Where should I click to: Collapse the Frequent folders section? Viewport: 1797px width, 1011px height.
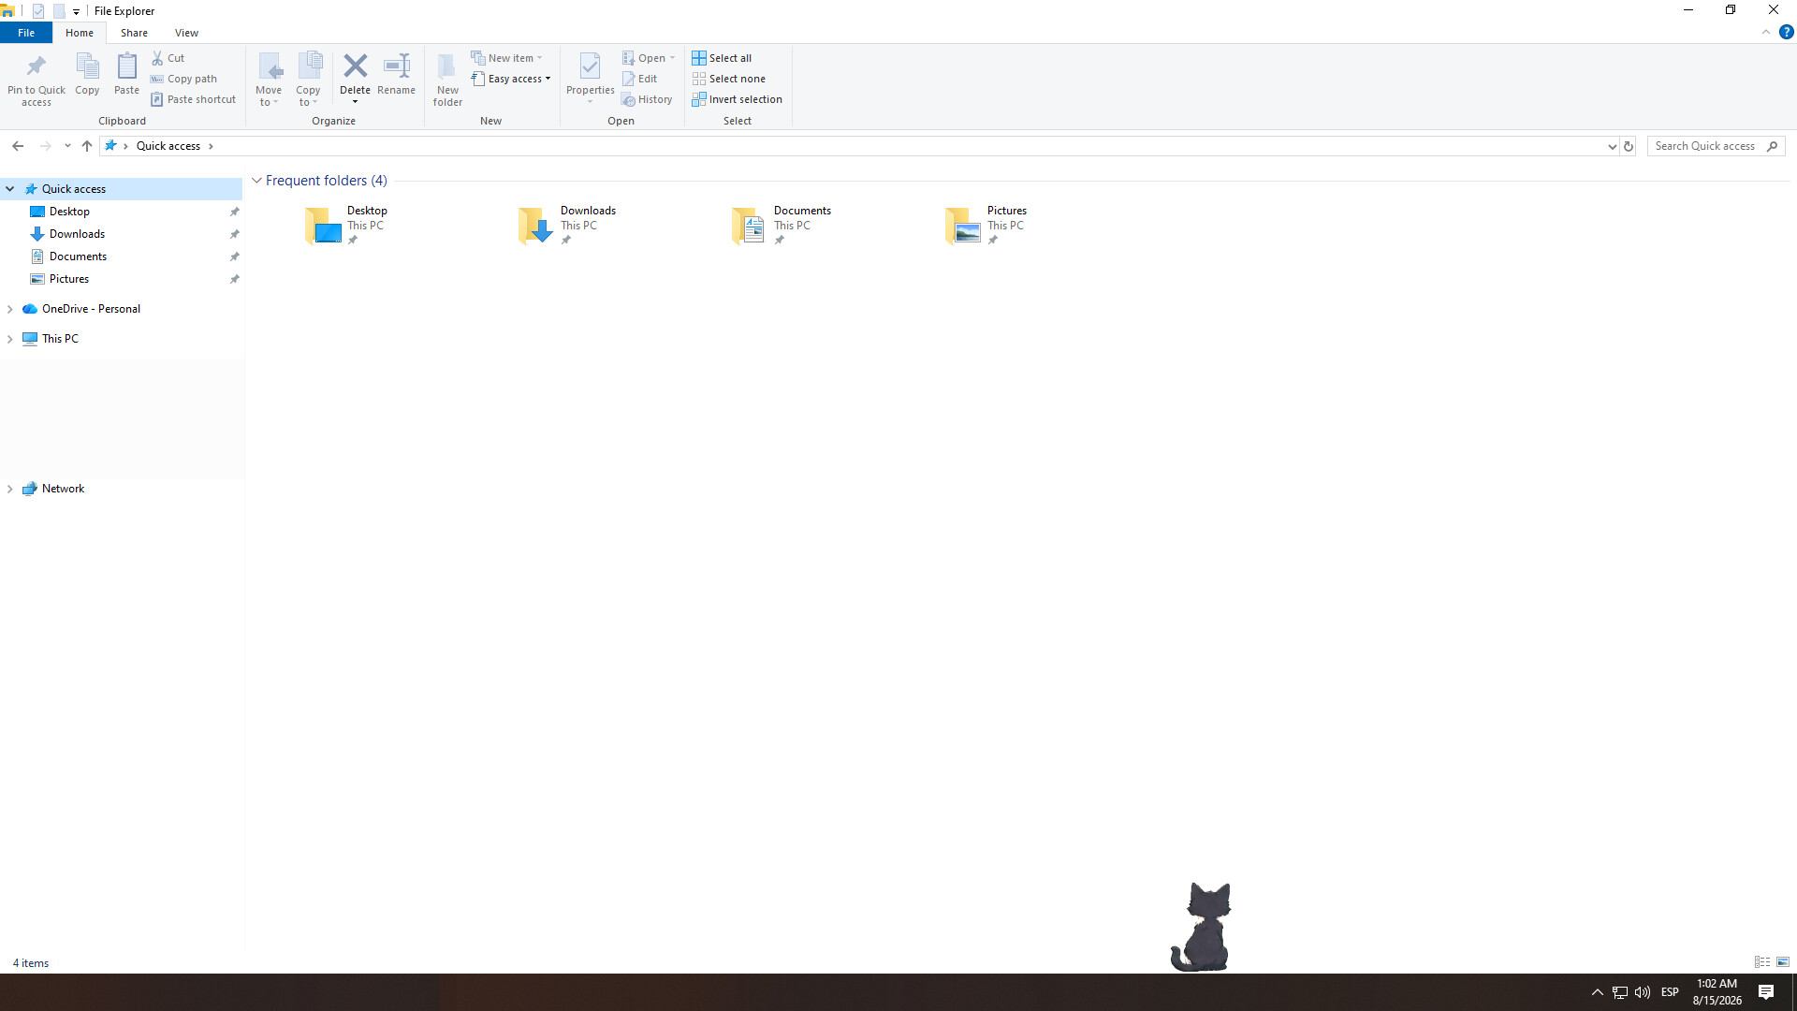(x=256, y=181)
